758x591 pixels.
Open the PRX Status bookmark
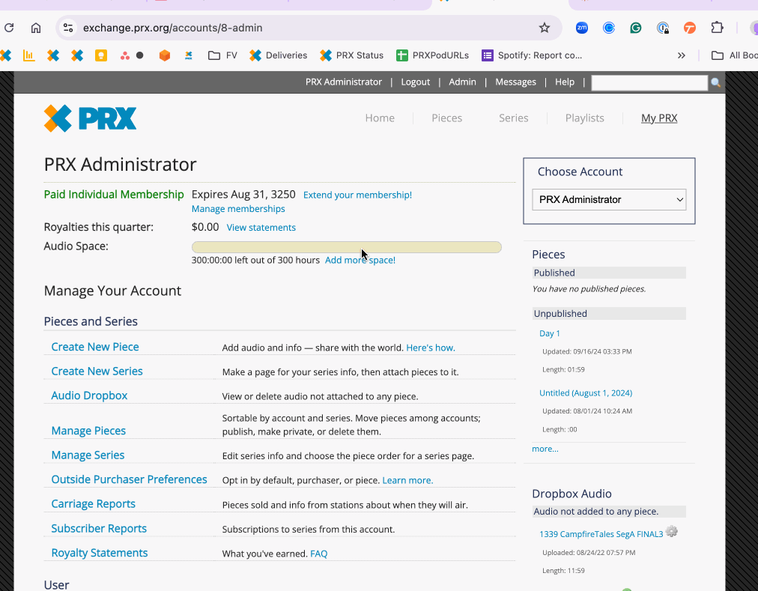(x=351, y=55)
